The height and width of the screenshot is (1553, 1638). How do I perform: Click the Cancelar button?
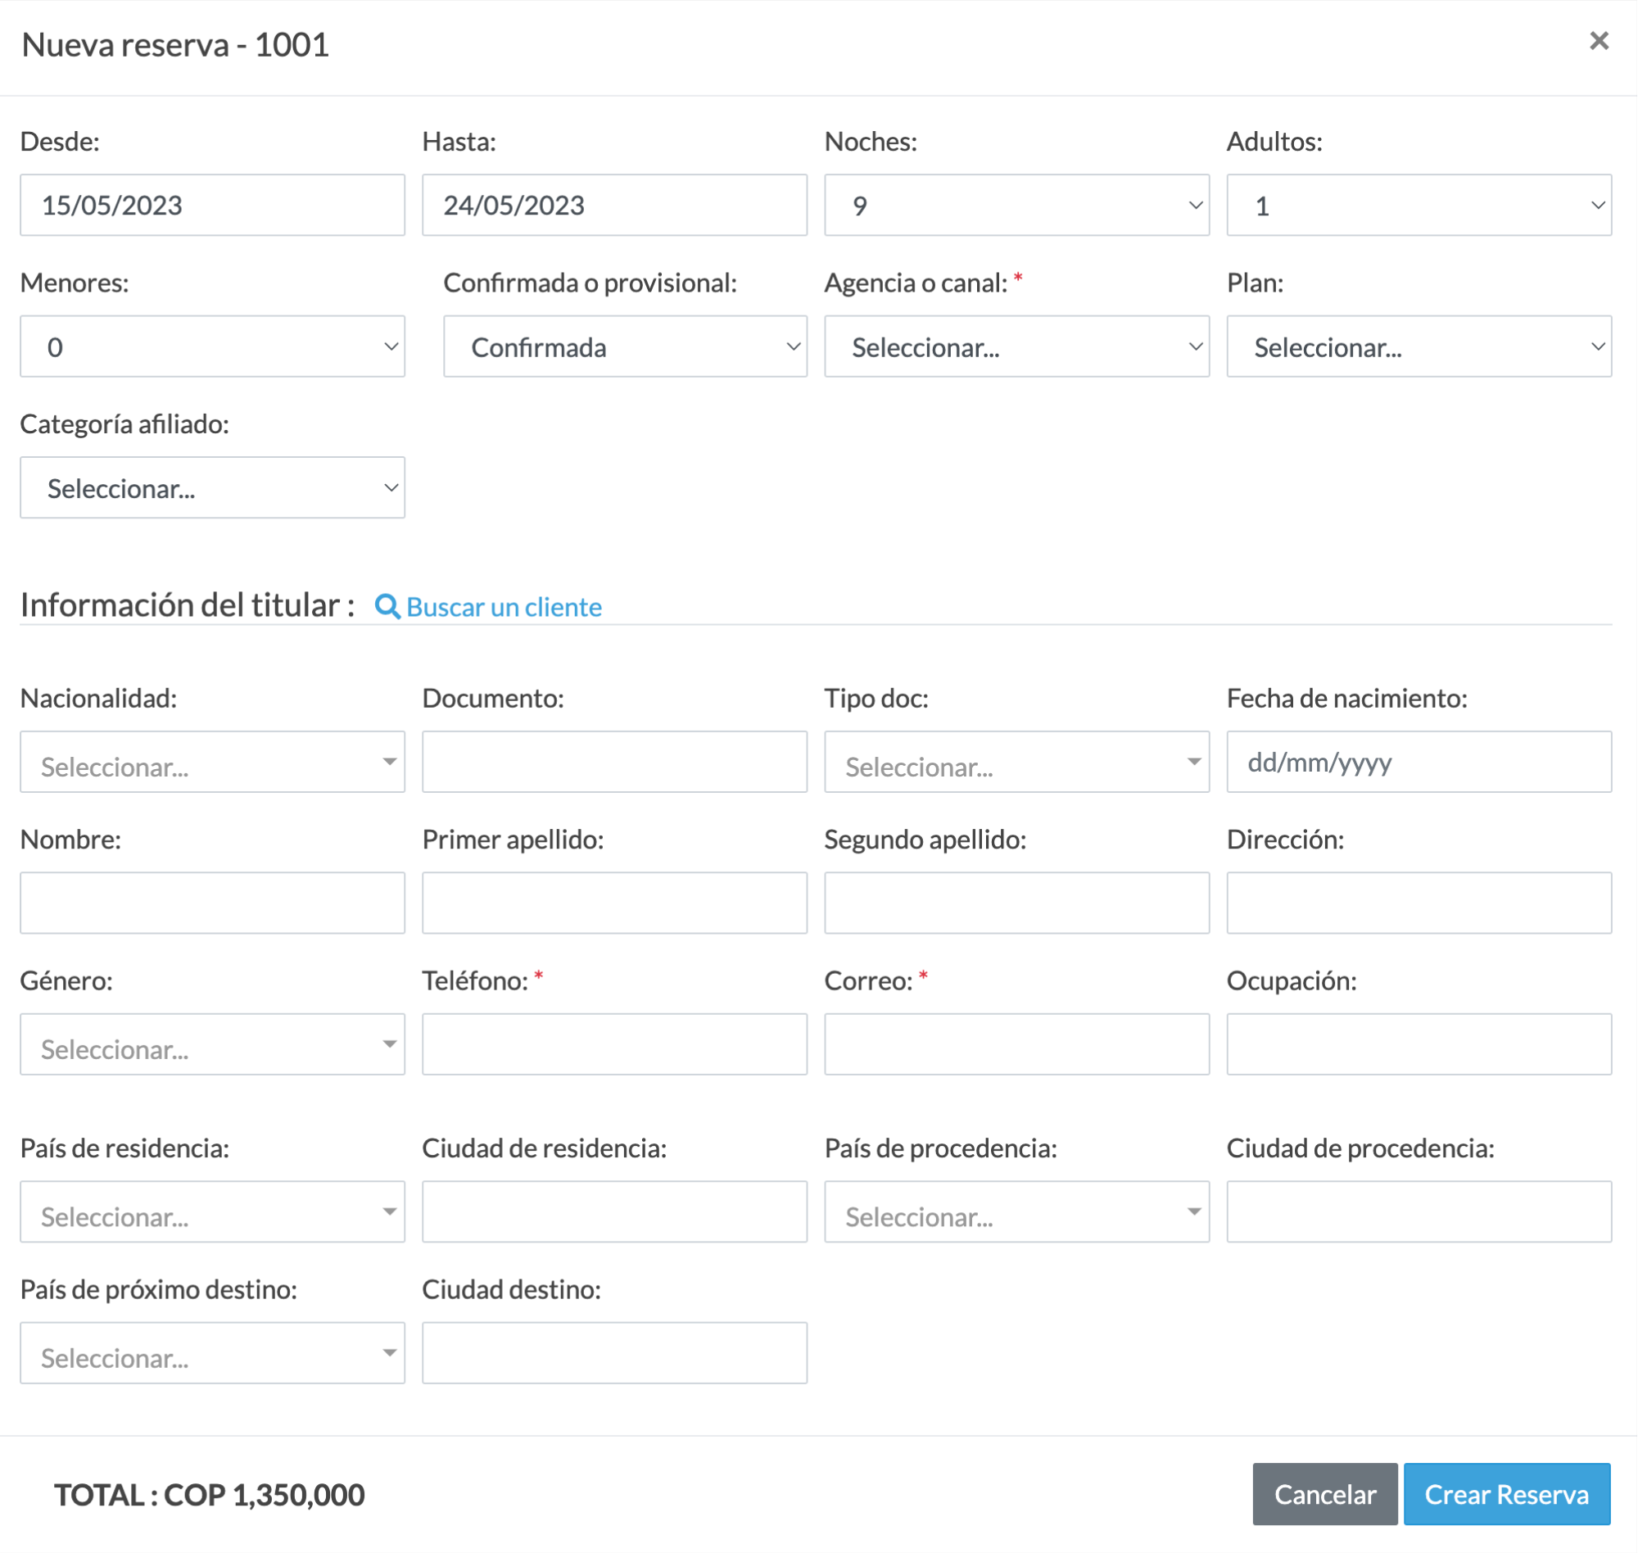pyautogui.click(x=1324, y=1494)
